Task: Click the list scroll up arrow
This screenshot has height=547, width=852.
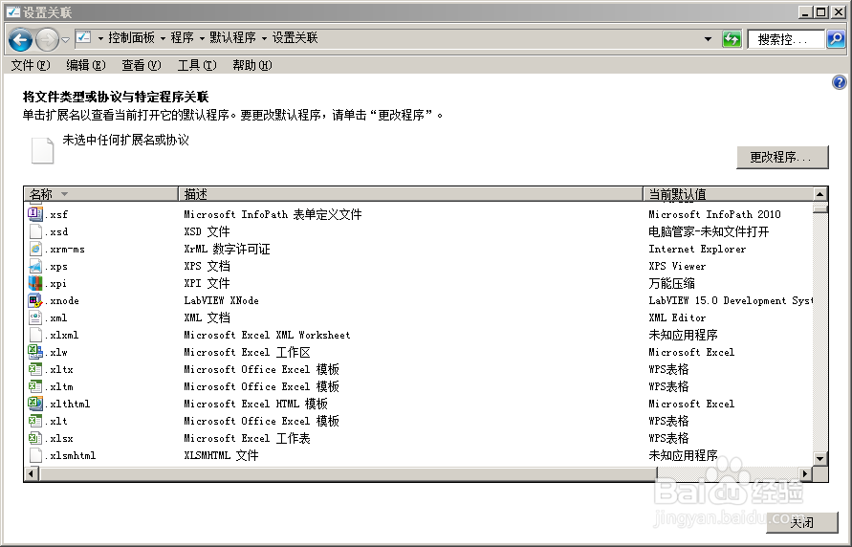Action: pyautogui.click(x=819, y=194)
